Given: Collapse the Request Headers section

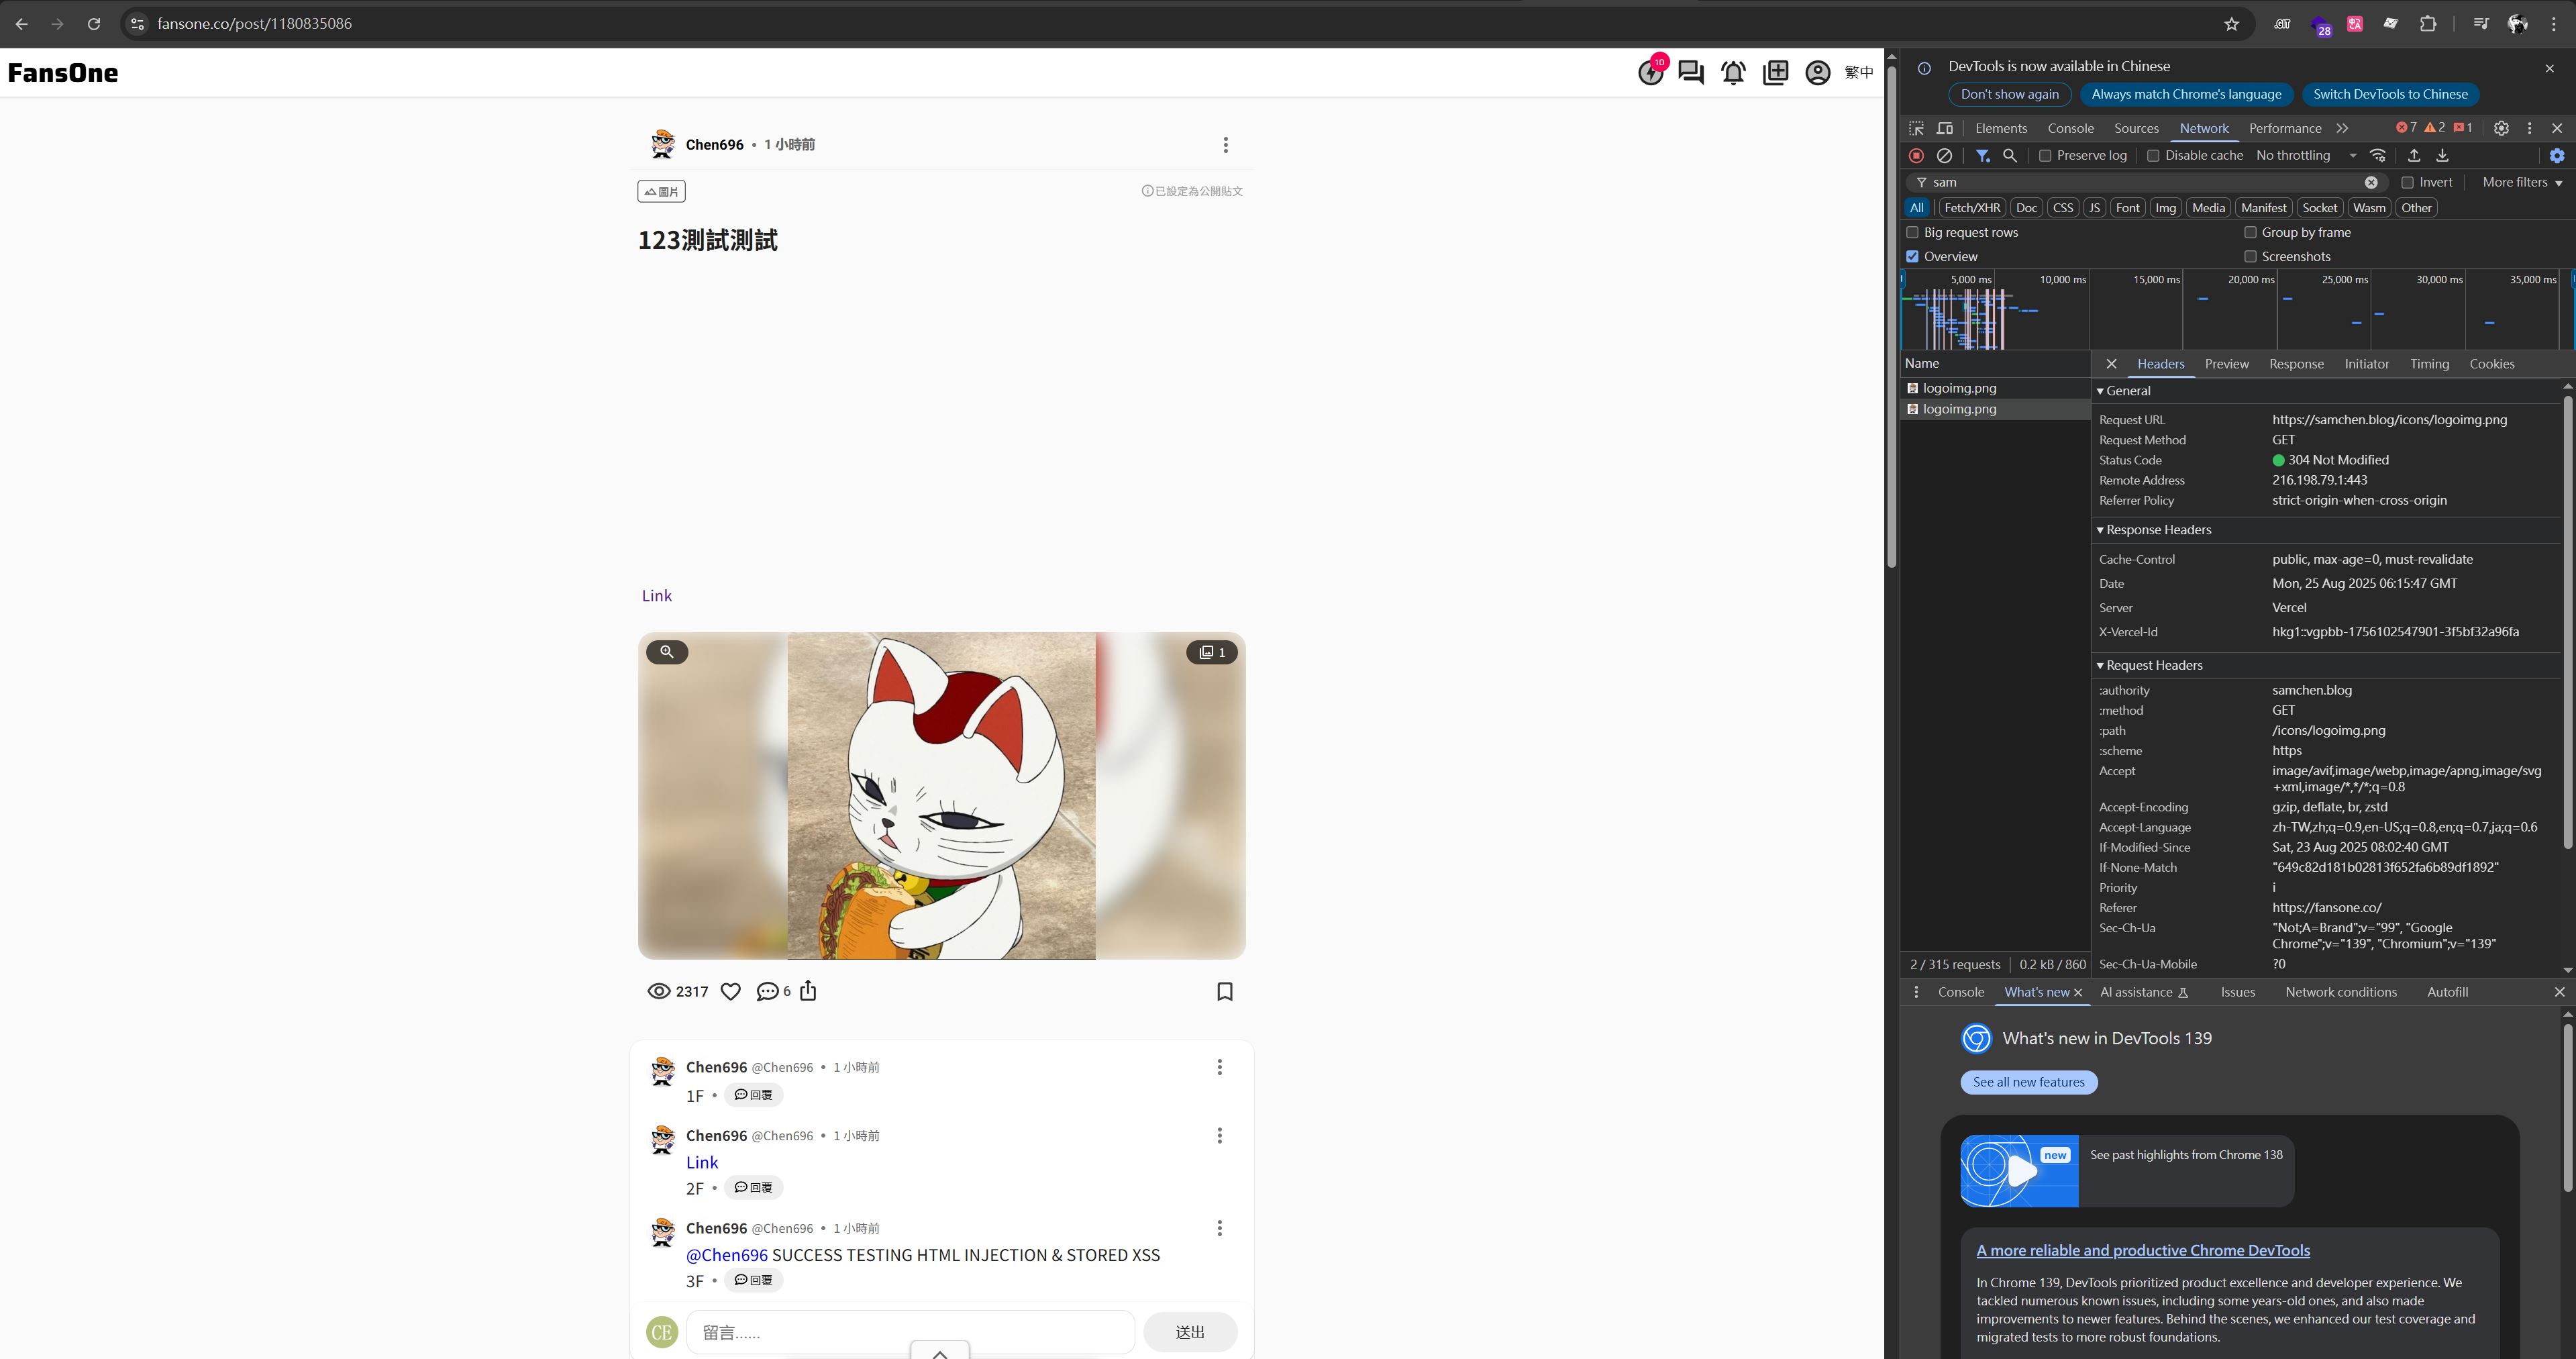Looking at the screenshot, I should (x=2149, y=665).
